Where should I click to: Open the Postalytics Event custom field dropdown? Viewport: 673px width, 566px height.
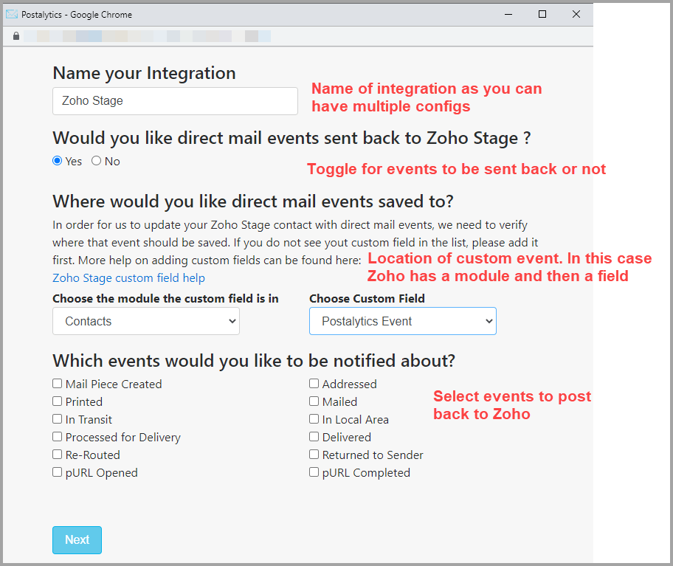403,321
